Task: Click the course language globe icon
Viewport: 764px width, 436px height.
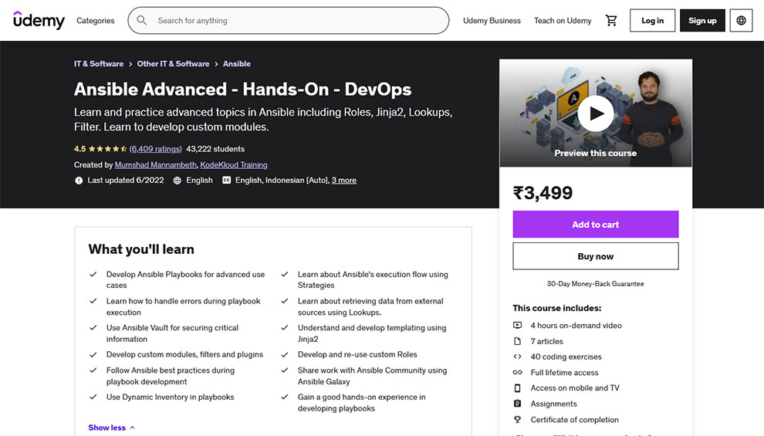Action: click(177, 181)
